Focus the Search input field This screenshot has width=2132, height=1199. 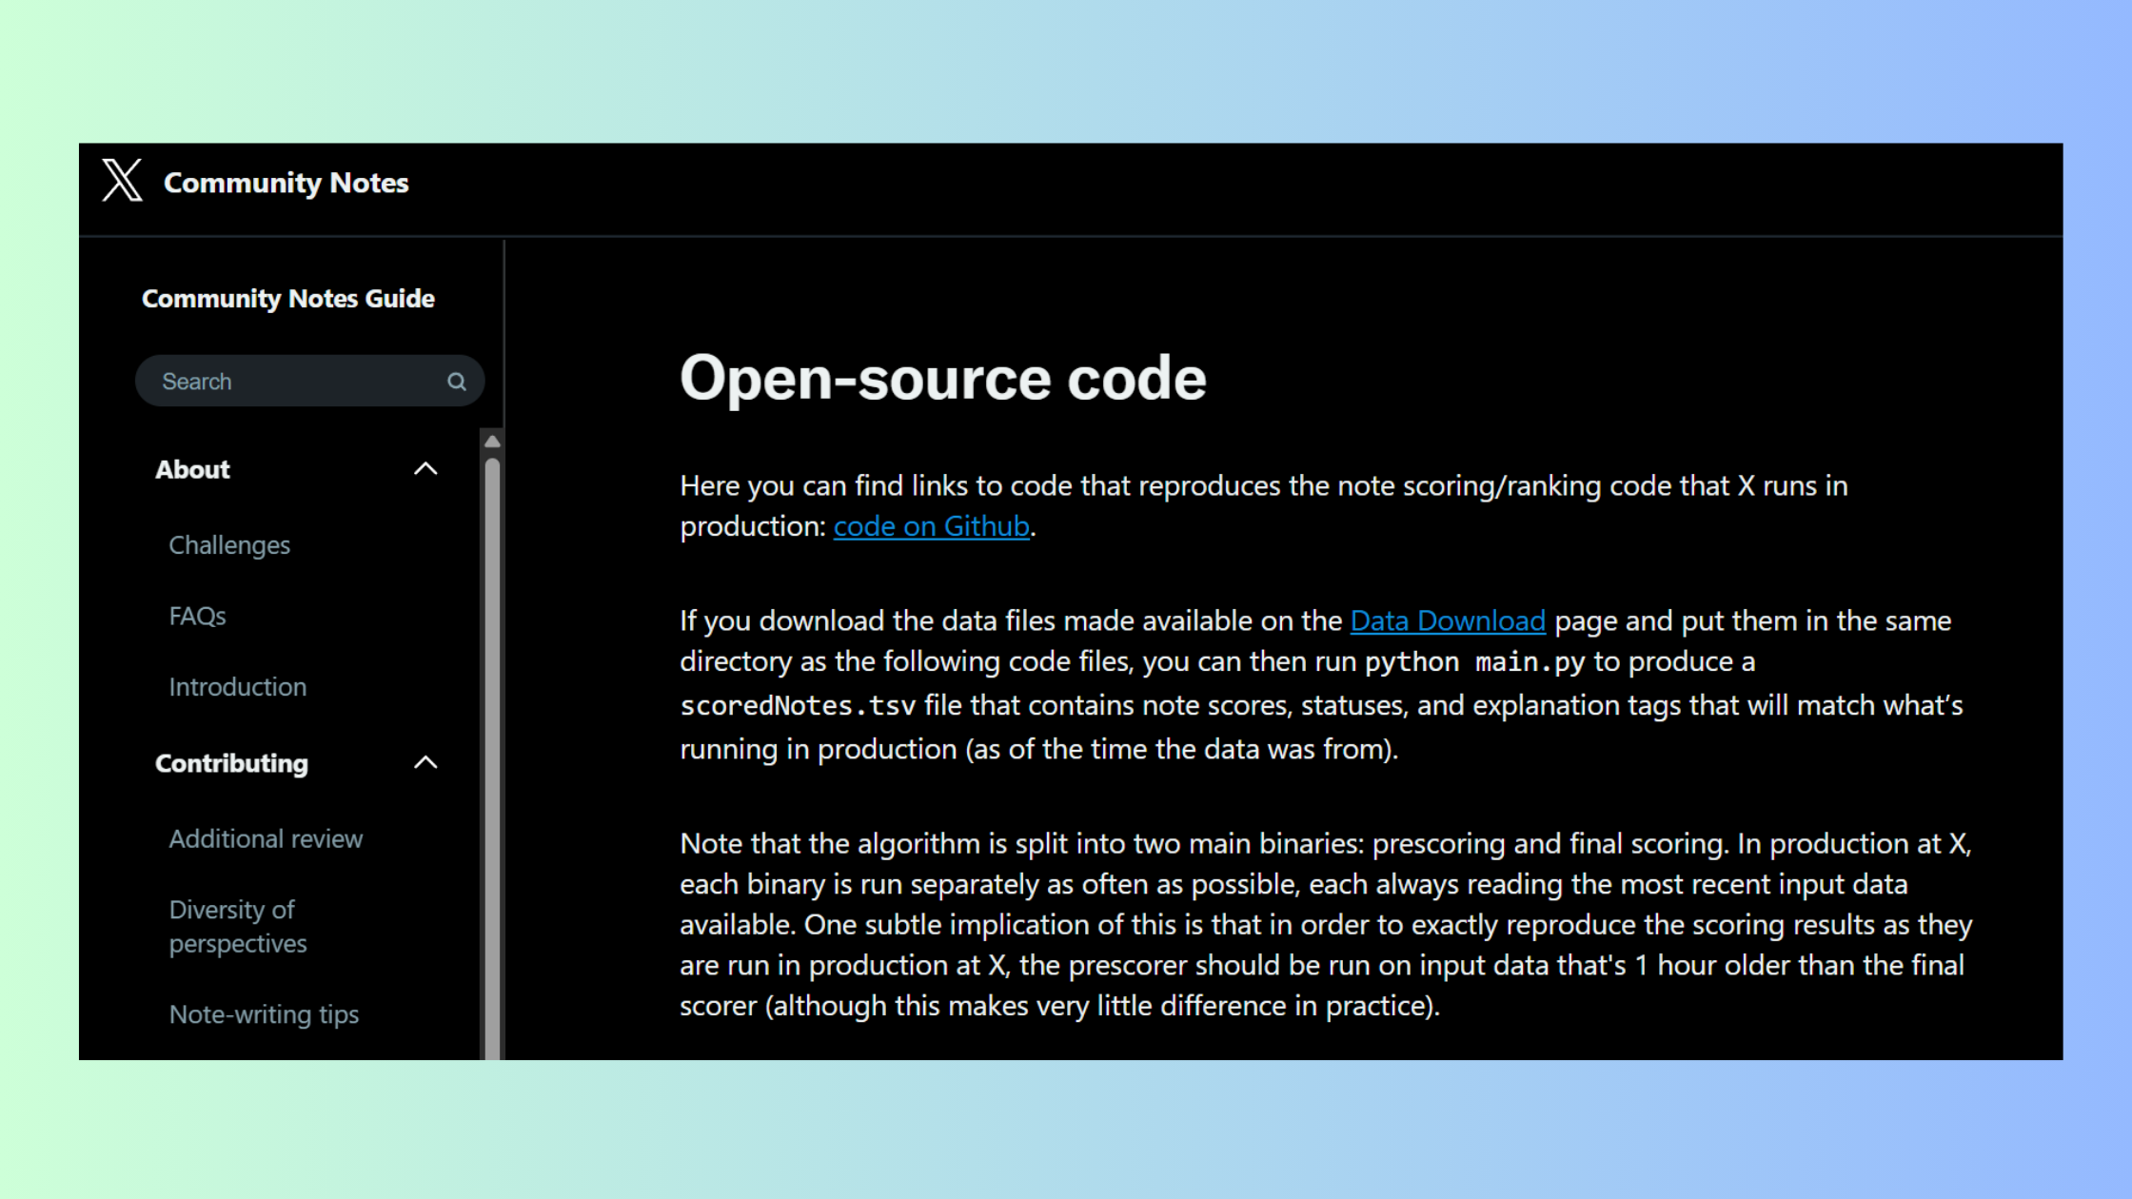click(310, 382)
